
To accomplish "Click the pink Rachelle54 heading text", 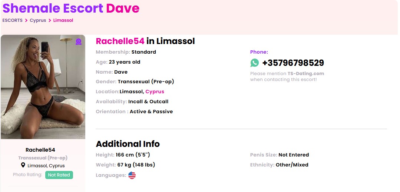I will (120, 41).
